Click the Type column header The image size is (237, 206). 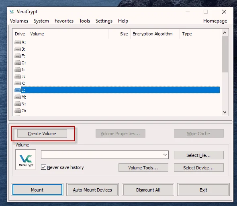tap(200, 34)
